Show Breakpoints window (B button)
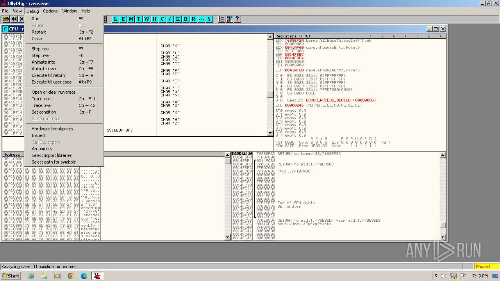 click(x=186, y=19)
